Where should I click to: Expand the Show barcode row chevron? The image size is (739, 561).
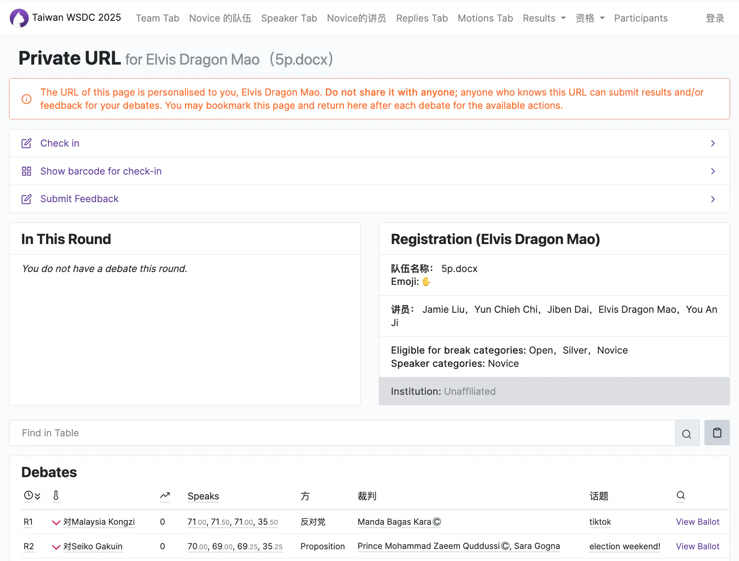[713, 171]
